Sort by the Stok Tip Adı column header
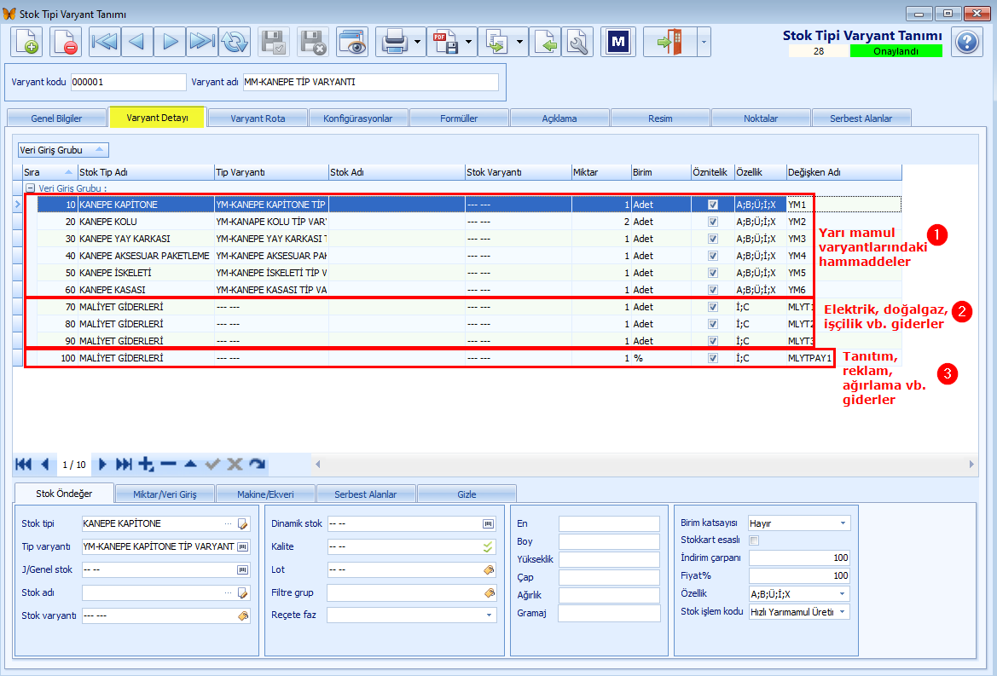997x676 pixels. [146, 172]
